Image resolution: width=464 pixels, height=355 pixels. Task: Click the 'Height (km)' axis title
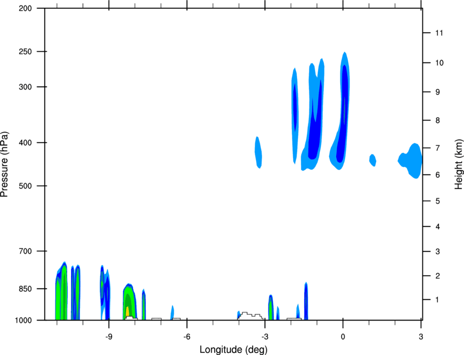[459, 164]
